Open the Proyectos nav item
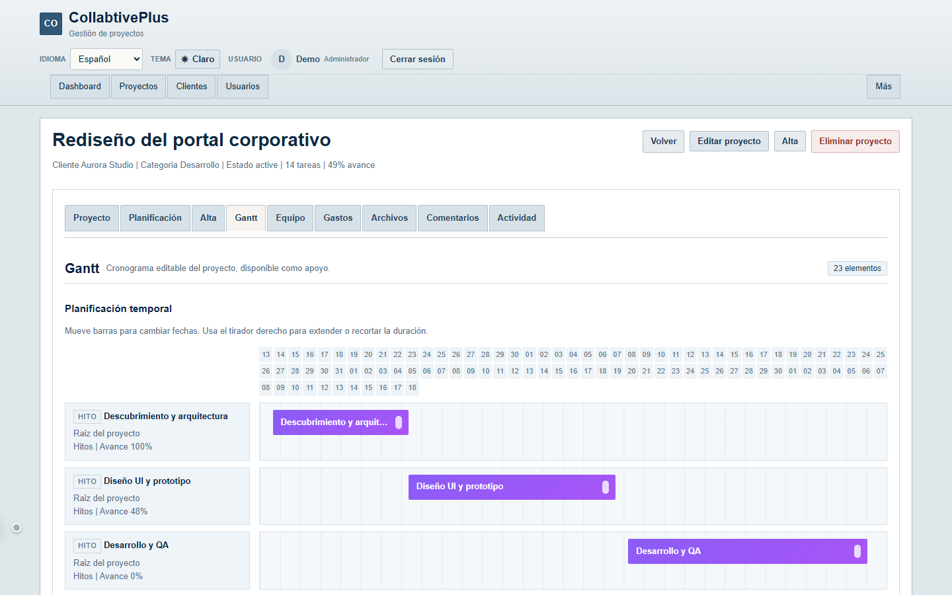Viewport: 952px width, 595px height. tap(139, 87)
